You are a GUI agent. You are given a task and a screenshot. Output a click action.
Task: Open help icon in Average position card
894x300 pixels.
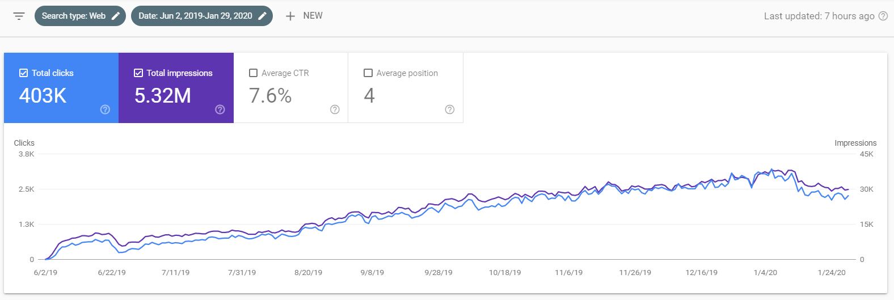coord(450,109)
